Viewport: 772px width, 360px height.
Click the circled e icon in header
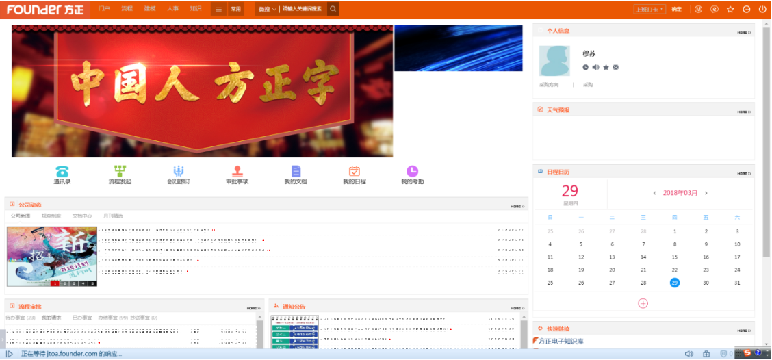click(714, 9)
